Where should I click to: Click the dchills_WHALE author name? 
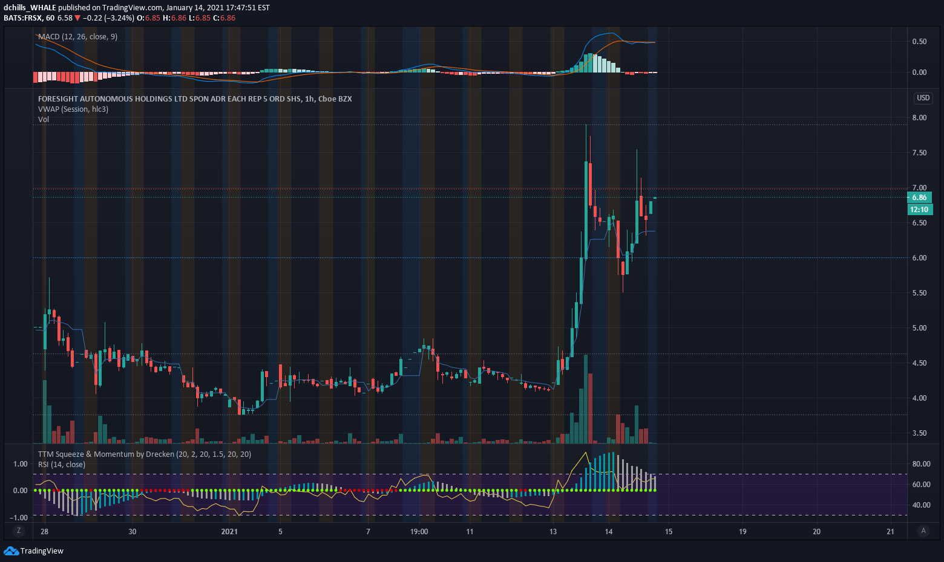point(30,8)
